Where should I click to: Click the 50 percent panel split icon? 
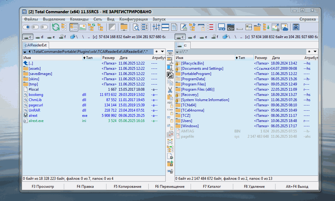pyautogui.click(x=170, y=53)
